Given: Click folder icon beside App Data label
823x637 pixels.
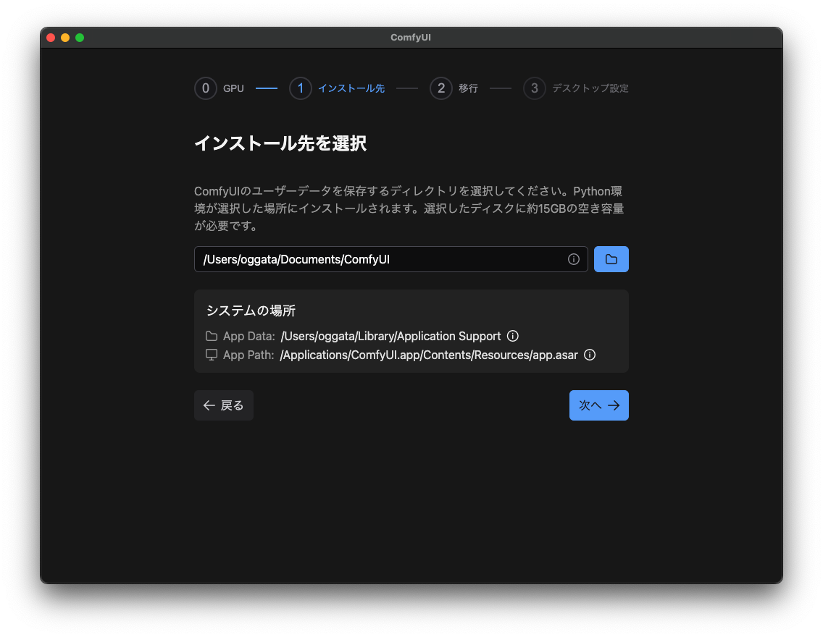Looking at the screenshot, I should click(210, 336).
